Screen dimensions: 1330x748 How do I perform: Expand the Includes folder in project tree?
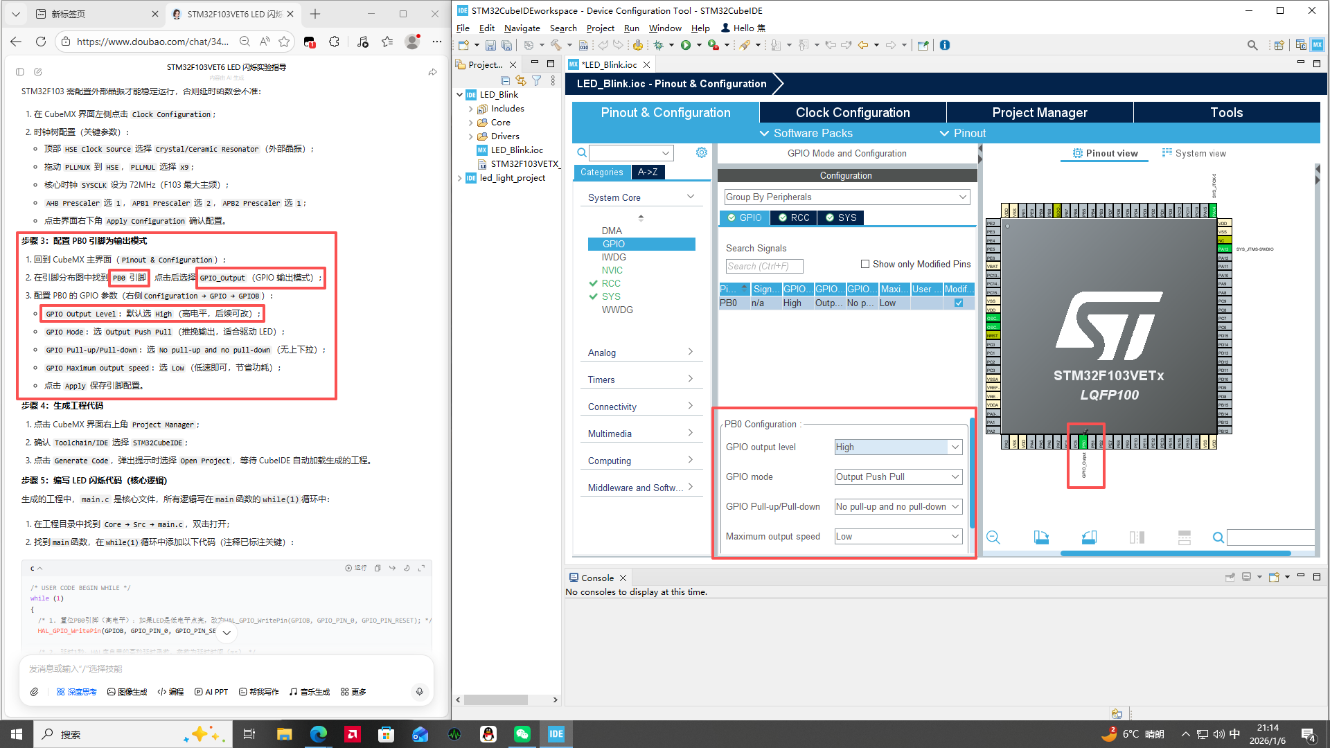471,109
